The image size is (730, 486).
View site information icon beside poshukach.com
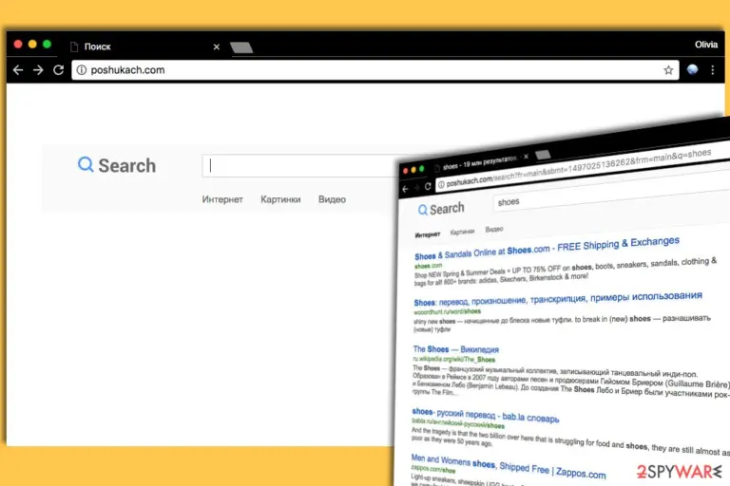(82, 69)
